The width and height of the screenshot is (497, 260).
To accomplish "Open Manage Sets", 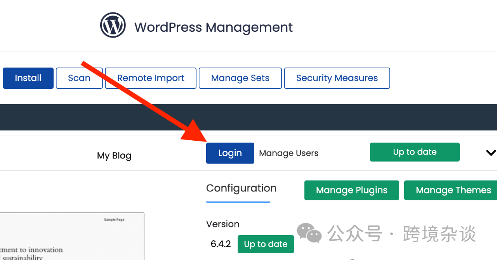I will click(x=240, y=78).
